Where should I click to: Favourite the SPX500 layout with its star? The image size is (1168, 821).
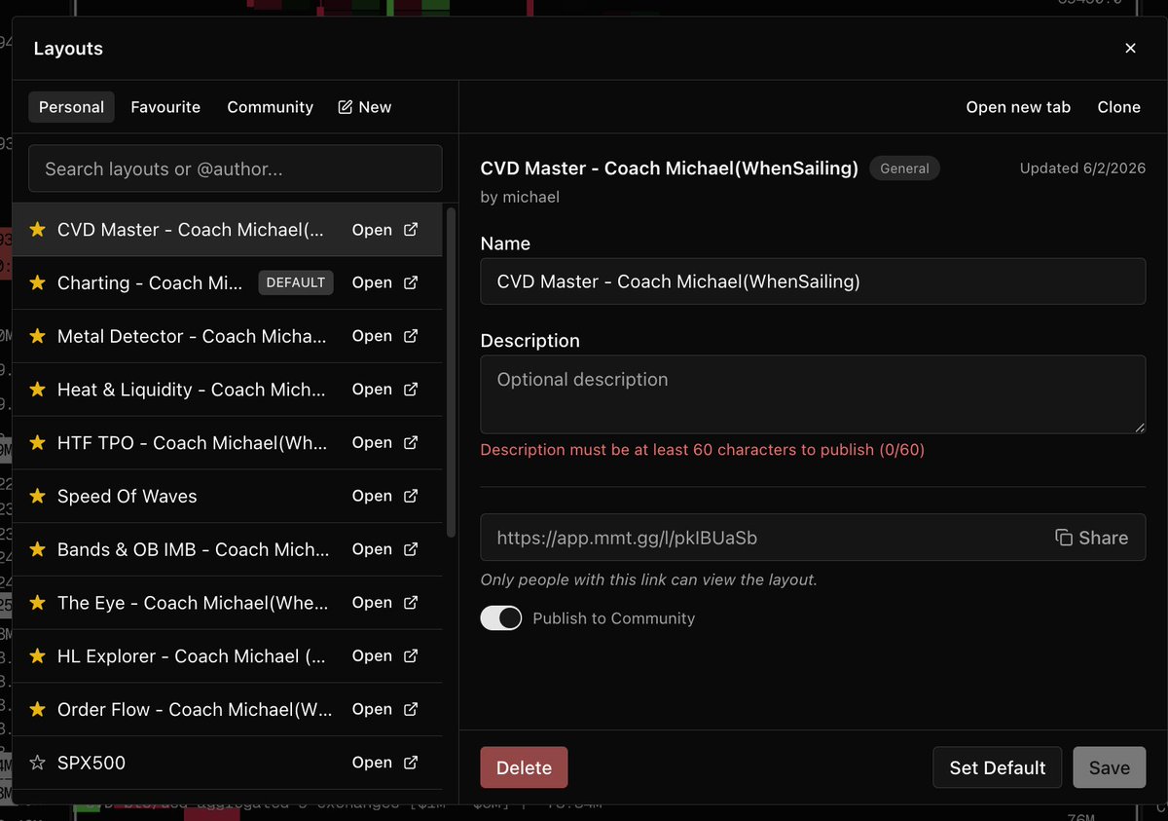click(x=37, y=763)
